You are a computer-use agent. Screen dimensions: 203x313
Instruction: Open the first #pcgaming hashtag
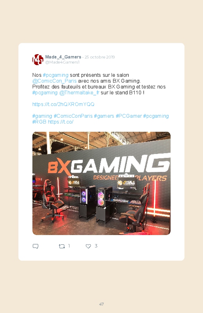(55, 75)
